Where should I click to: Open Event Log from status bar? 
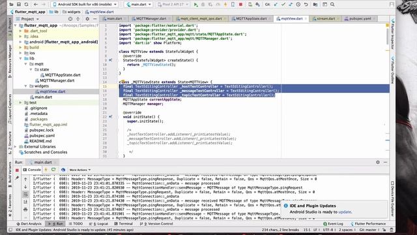pos(333,224)
